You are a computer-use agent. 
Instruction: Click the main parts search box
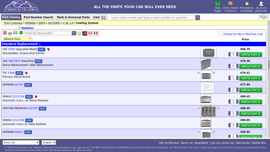coord(153,18)
